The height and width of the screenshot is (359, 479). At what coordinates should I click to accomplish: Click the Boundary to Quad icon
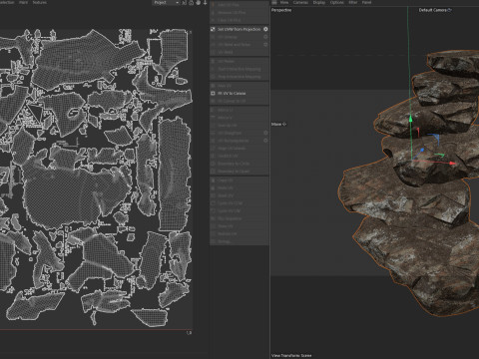213,172
